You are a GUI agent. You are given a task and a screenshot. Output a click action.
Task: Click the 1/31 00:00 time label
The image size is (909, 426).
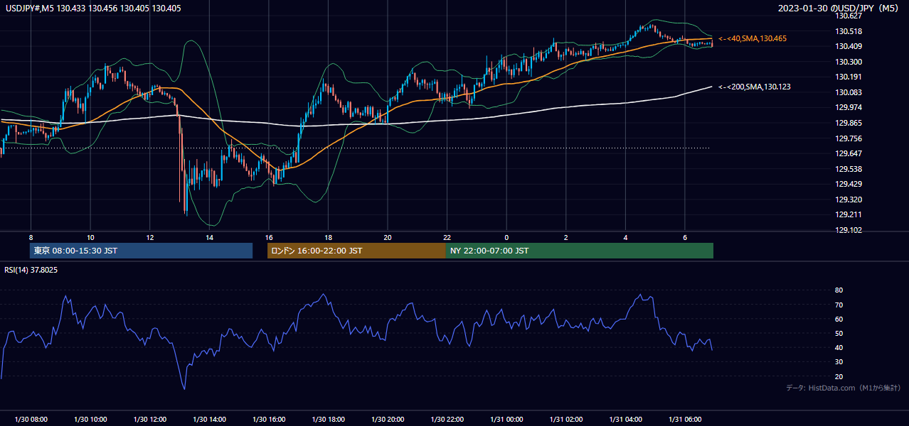[506, 420]
